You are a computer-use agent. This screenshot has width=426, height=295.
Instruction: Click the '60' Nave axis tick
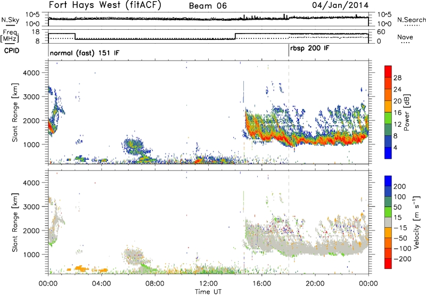(381, 32)
